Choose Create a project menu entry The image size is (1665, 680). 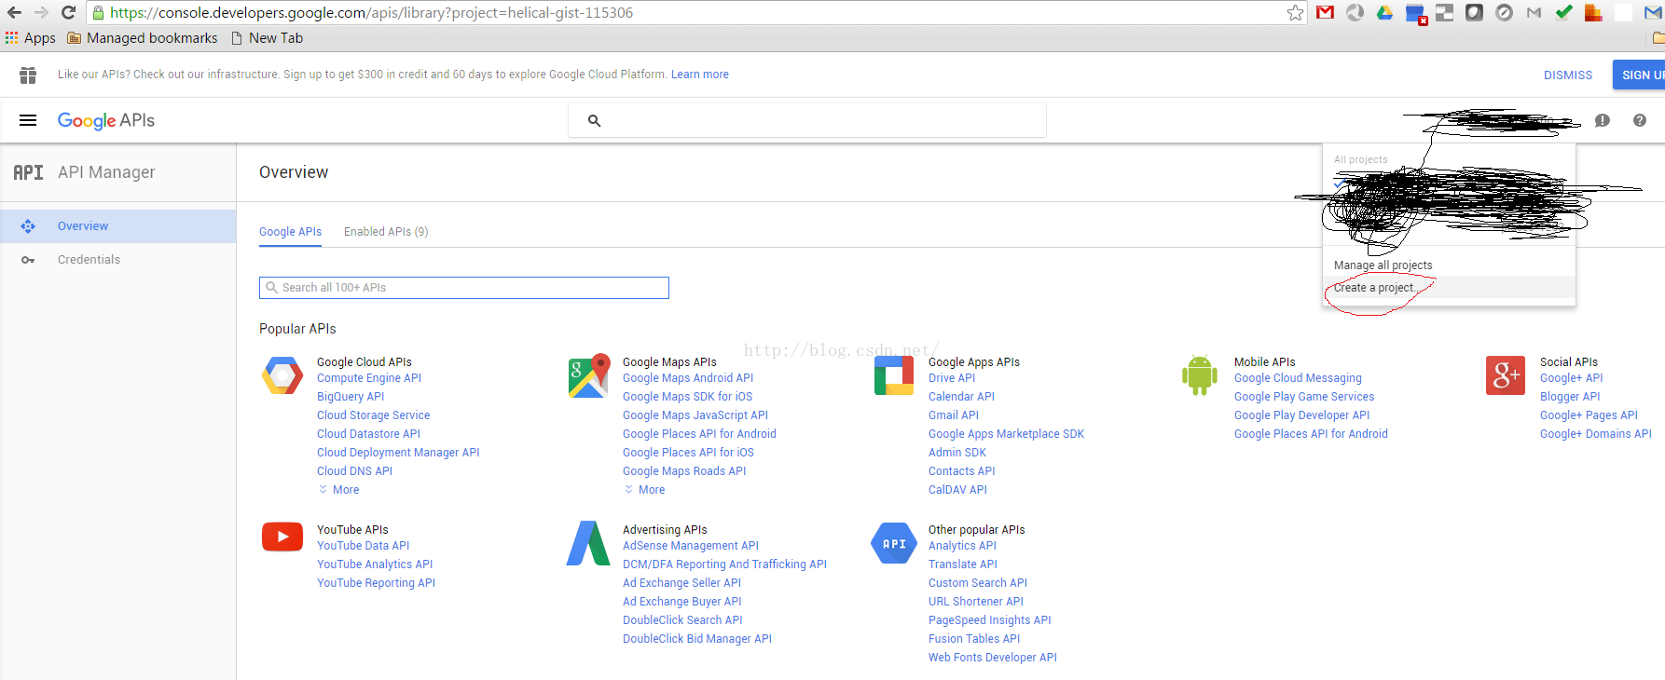pyautogui.click(x=1449, y=288)
